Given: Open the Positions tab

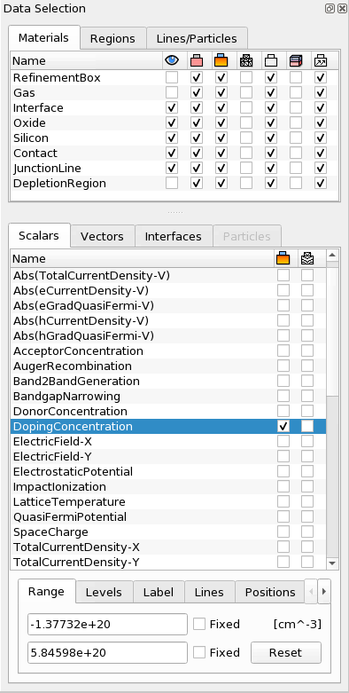Looking at the screenshot, I should click(270, 592).
